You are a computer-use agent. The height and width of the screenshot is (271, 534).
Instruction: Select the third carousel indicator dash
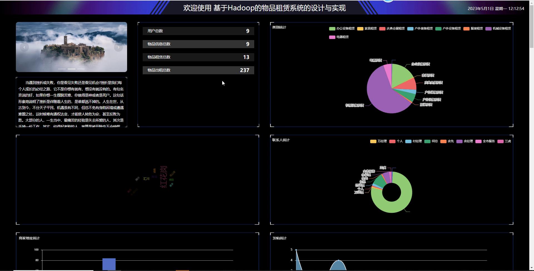tap(81, 69)
